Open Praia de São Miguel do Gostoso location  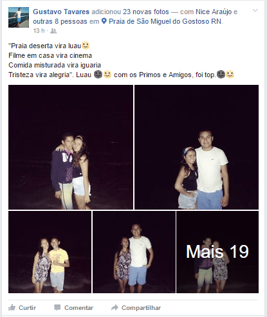point(165,21)
